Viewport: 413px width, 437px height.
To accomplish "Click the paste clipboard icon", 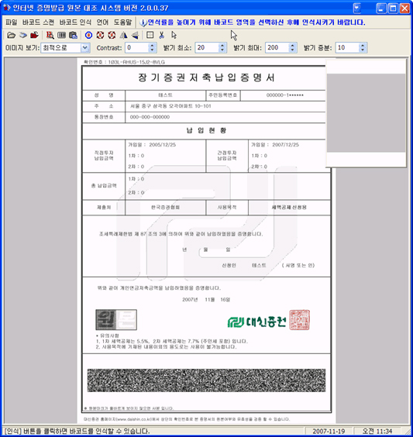I will [x=73, y=35].
